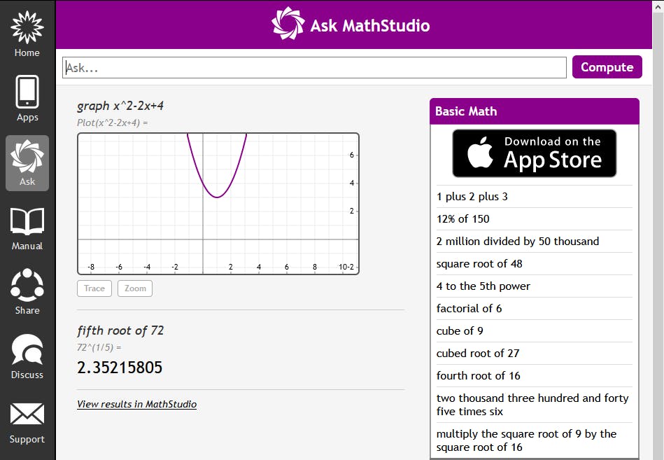Click the Trace button under the graph
This screenshot has width=664, height=460.
(x=94, y=288)
